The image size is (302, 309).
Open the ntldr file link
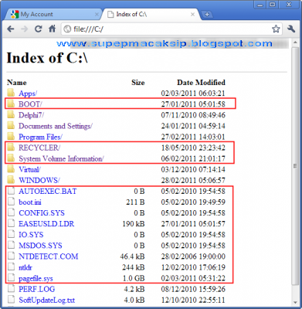pyautogui.click(x=25, y=267)
